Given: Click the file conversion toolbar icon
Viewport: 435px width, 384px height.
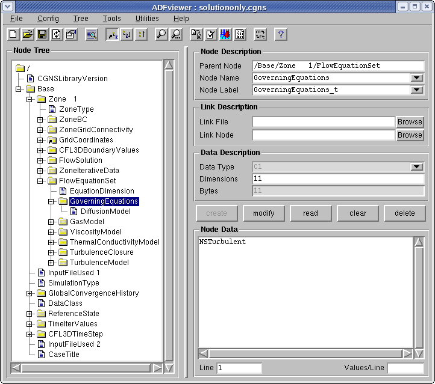Looking at the screenshot, I should tap(196, 34).
